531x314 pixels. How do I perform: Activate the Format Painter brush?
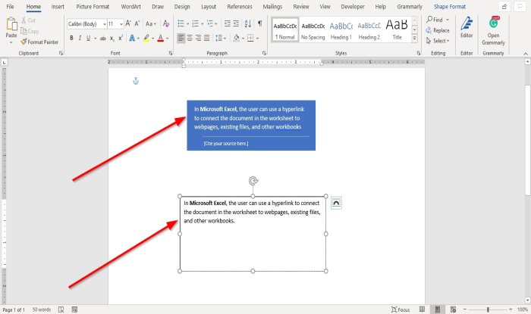tap(24, 42)
